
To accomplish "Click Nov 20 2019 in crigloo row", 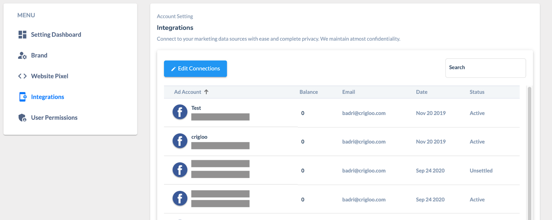I will point(431,142).
